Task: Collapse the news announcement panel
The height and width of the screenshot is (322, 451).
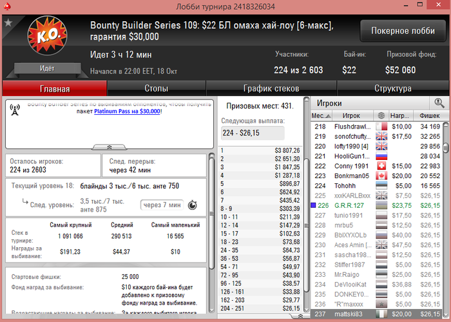Action: [110, 147]
